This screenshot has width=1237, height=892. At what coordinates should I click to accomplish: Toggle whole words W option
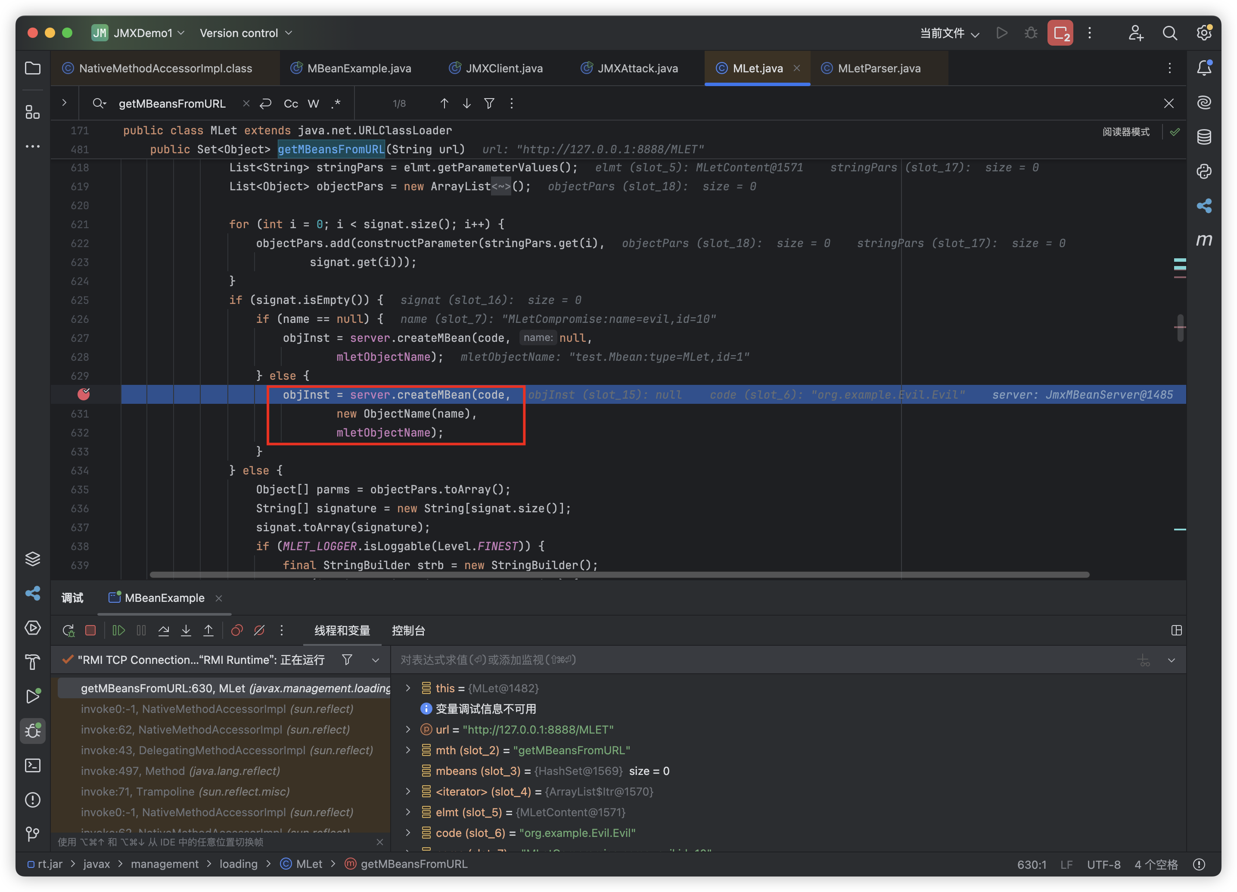[x=313, y=104]
